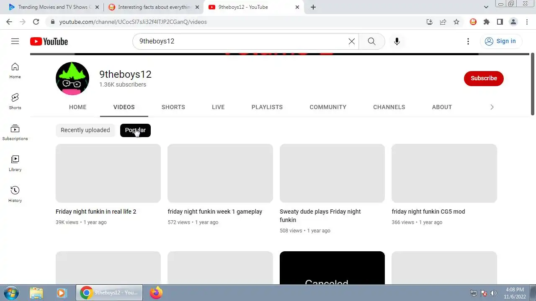Select the Popular sort chip
Image resolution: width=536 pixels, height=301 pixels.
[x=135, y=130]
